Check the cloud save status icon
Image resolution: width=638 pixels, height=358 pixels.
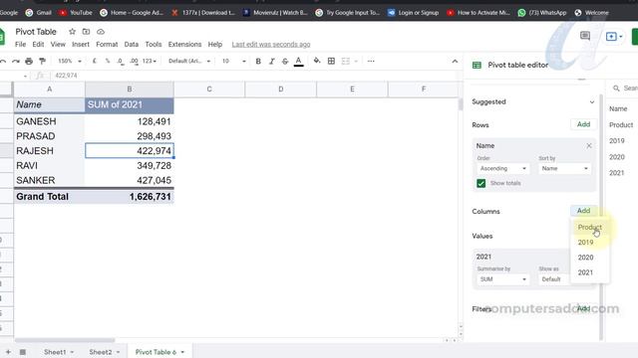(x=101, y=31)
